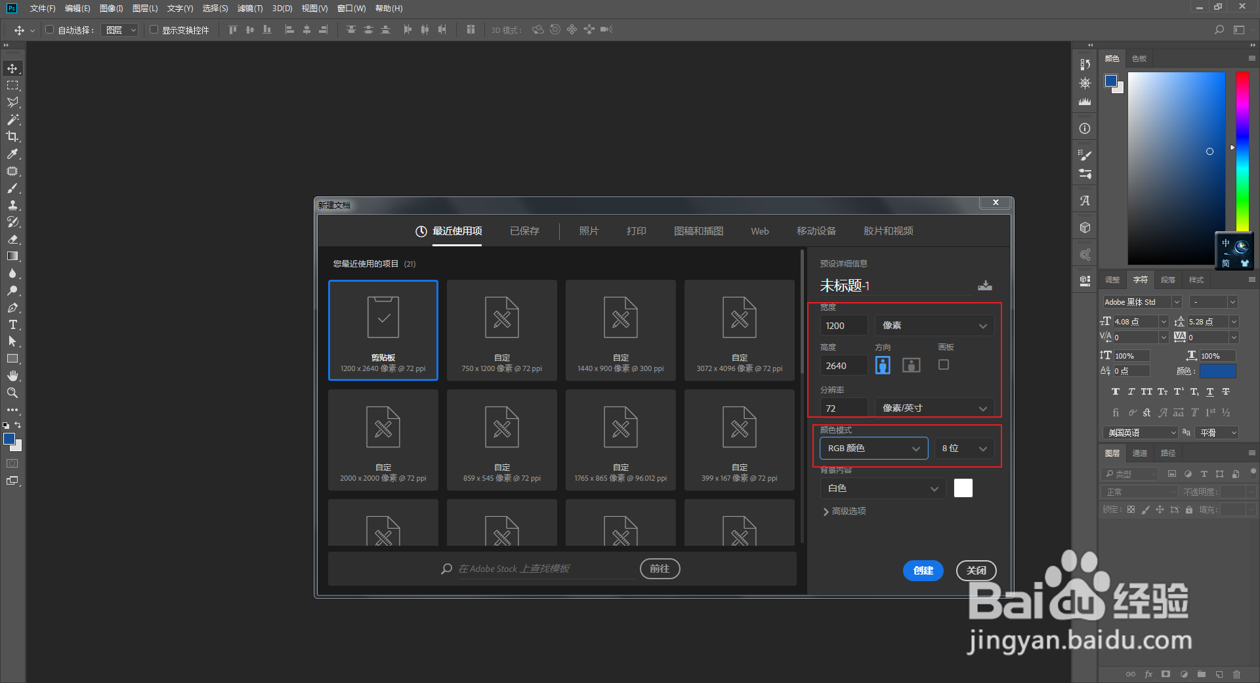The width and height of the screenshot is (1260, 683).
Task: Select the Magic Wand tool
Action: coord(12,120)
